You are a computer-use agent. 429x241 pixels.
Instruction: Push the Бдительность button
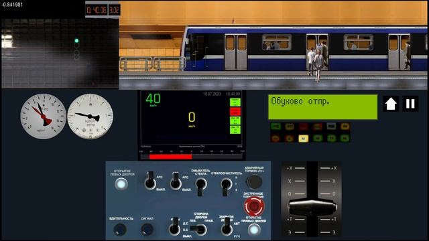pos(120,229)
